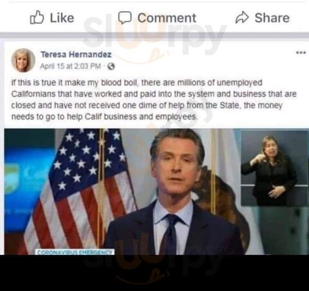This screenshot has width=309, height=291.
Task: Click the California bear flag behind speaker
Action: pos(223,193)
